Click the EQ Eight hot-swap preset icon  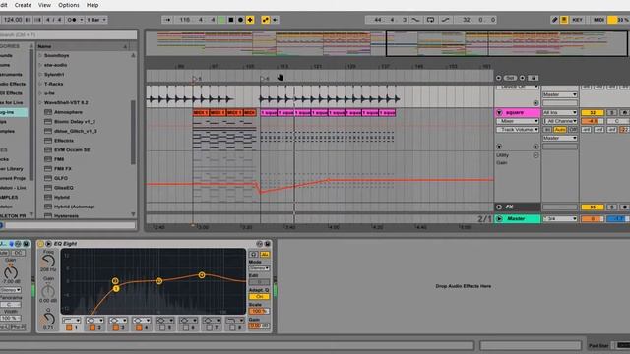tap(259, 244)
